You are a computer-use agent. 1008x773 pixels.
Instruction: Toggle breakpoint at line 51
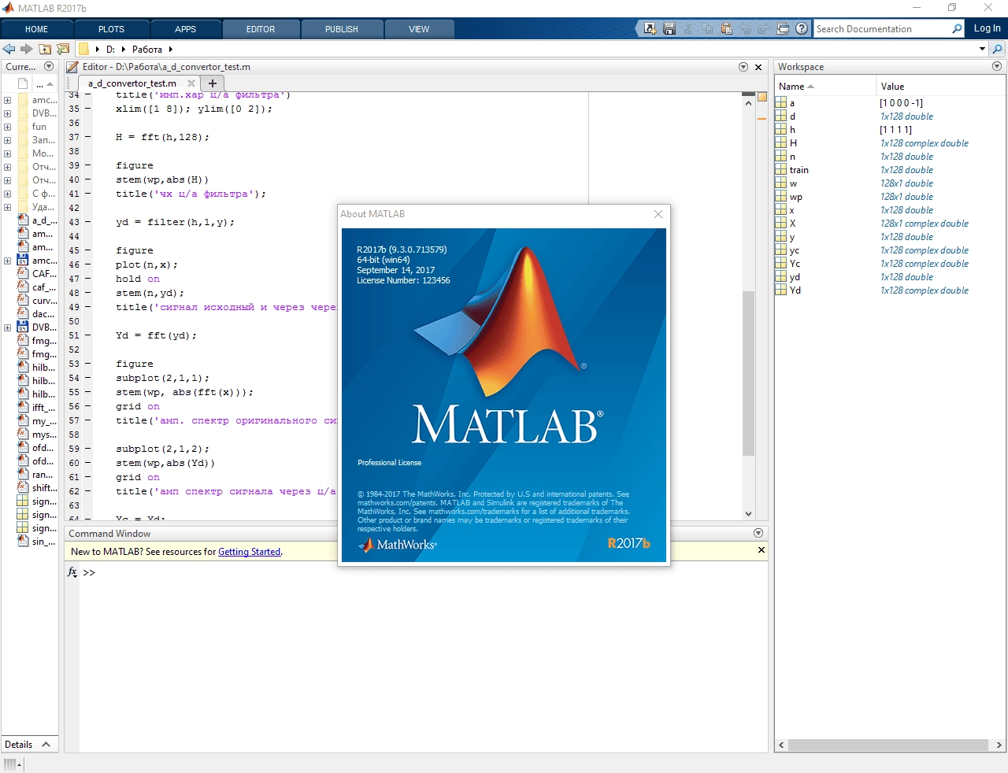pyautogui.click(x=88, y=335)
